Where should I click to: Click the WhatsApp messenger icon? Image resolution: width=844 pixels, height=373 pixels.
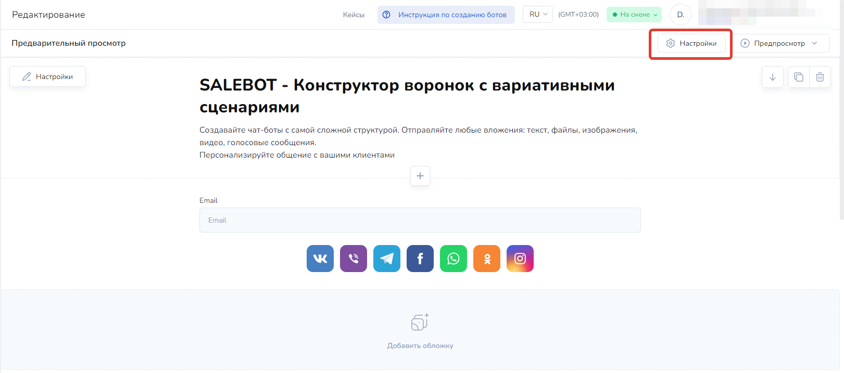[x=453, y=259]
